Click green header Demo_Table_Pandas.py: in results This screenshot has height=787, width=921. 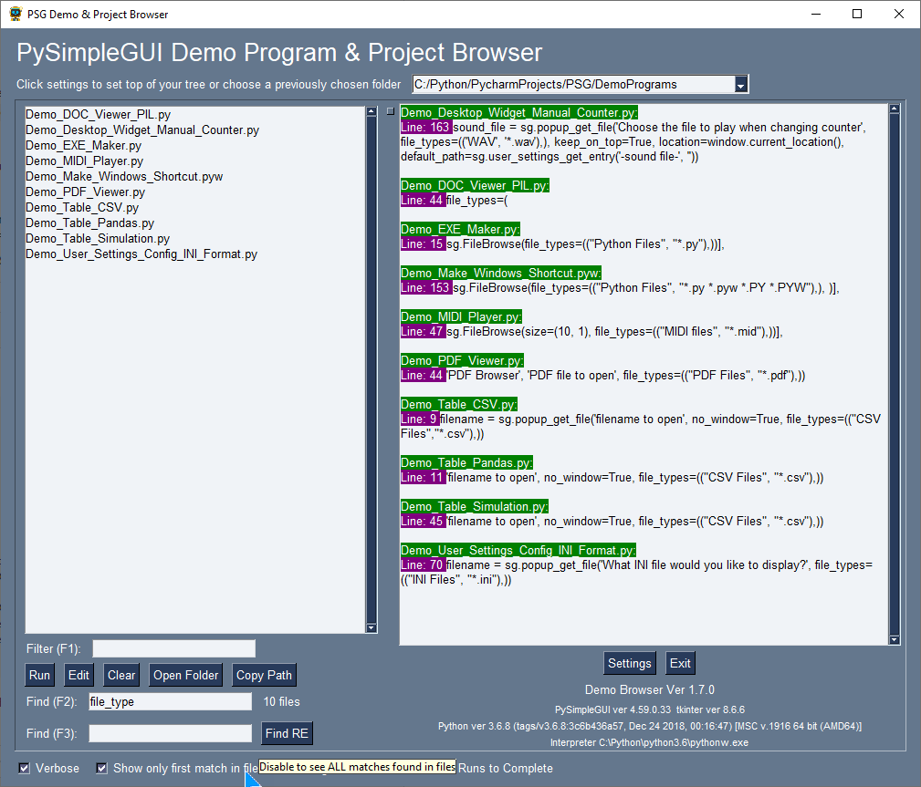coord(467,463)
